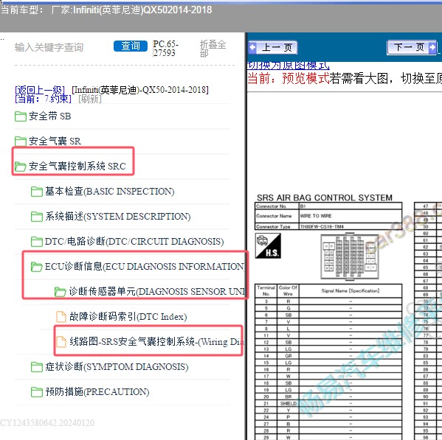Collapse the 安全气囊控制系统 SRC folder icon
Viewport: 442px width, 440px height.
(21, 166)
